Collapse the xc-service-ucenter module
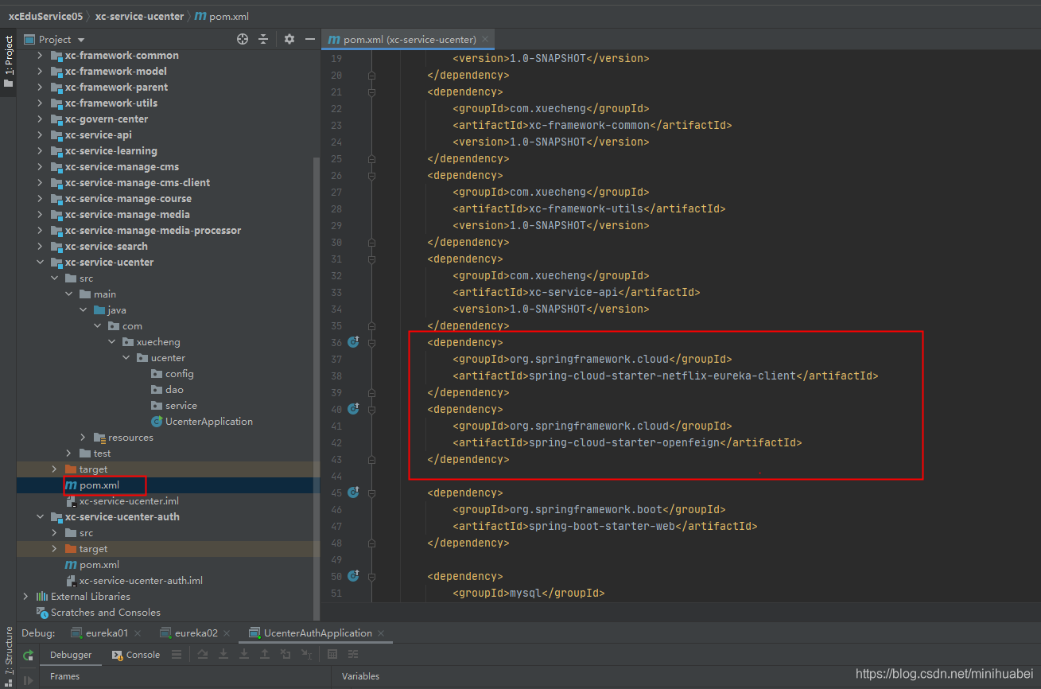 coord(41,262)
